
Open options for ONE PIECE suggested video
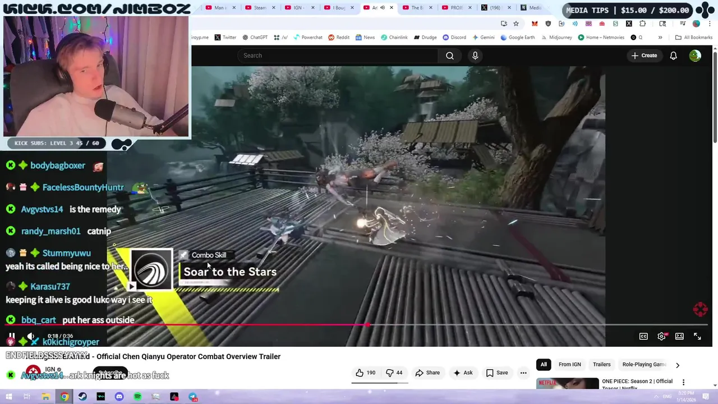pos(683,382)
